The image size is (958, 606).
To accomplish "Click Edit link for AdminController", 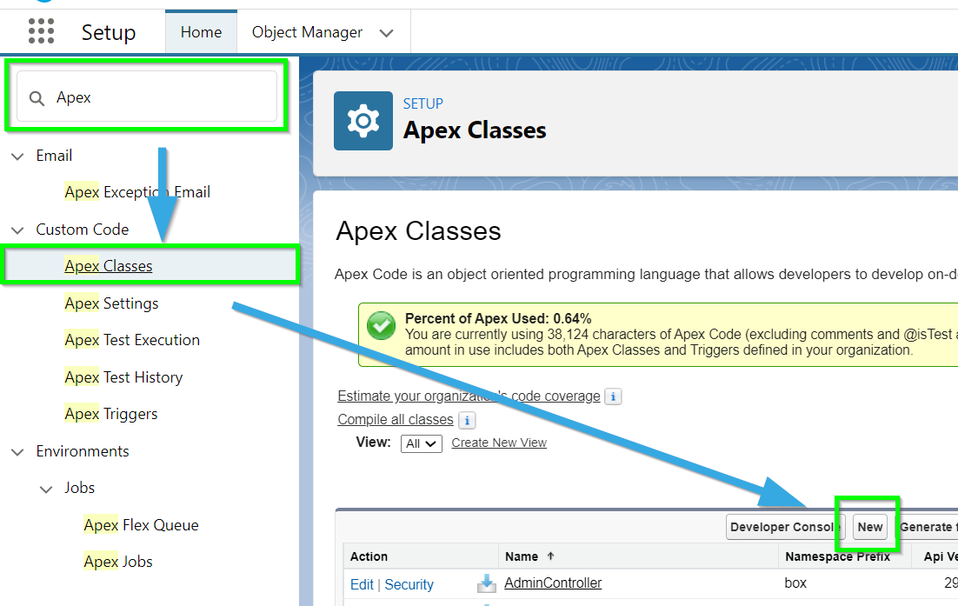I will coord(362,584).
